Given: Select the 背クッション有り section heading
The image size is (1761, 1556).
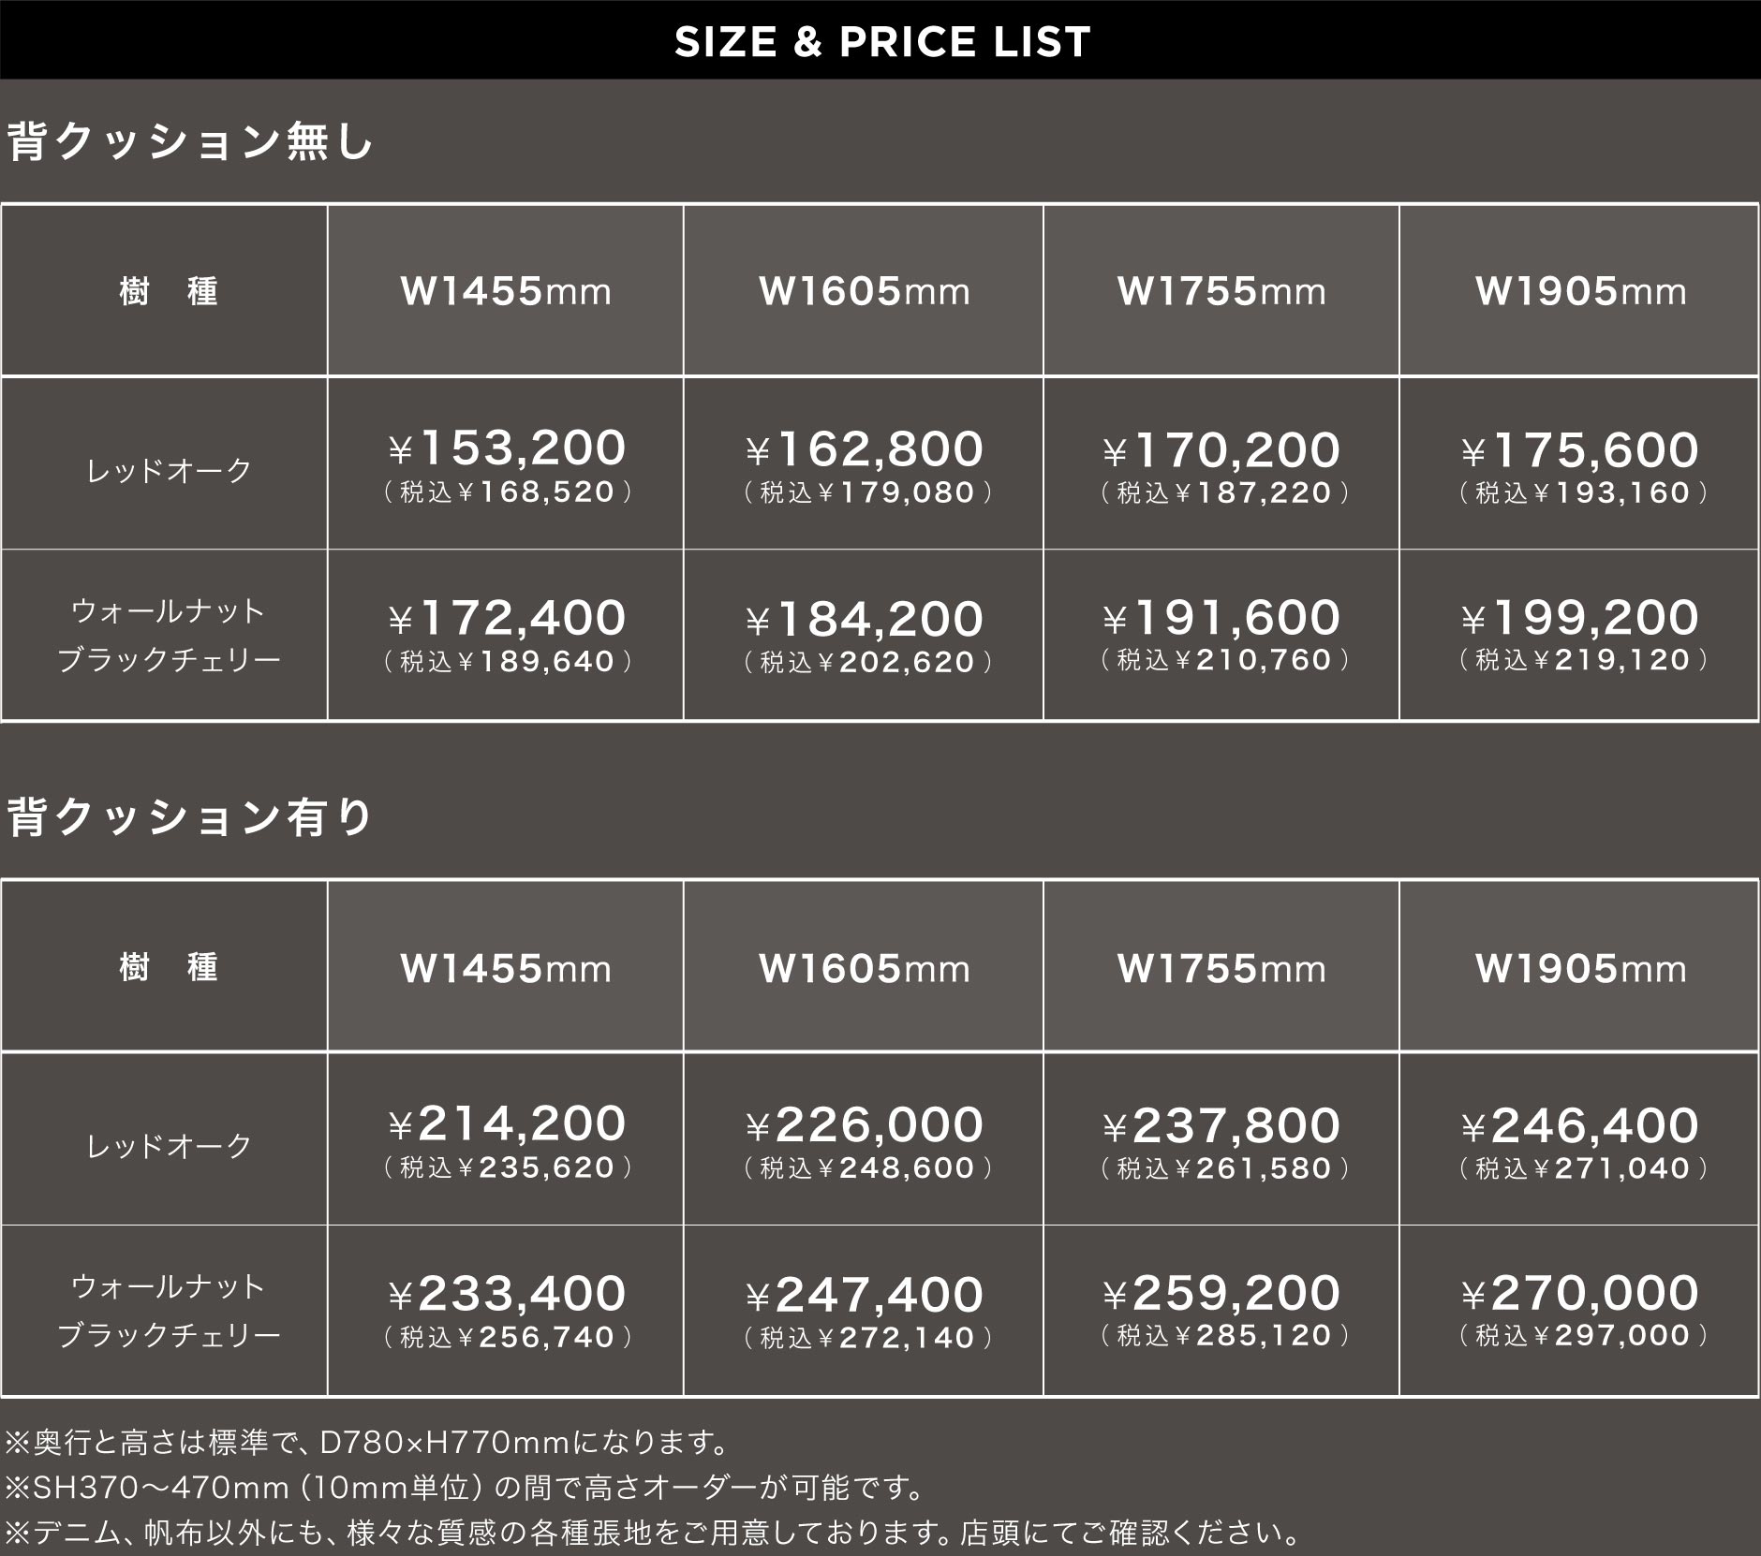Looking at the screenshot, I should (191, 817).
